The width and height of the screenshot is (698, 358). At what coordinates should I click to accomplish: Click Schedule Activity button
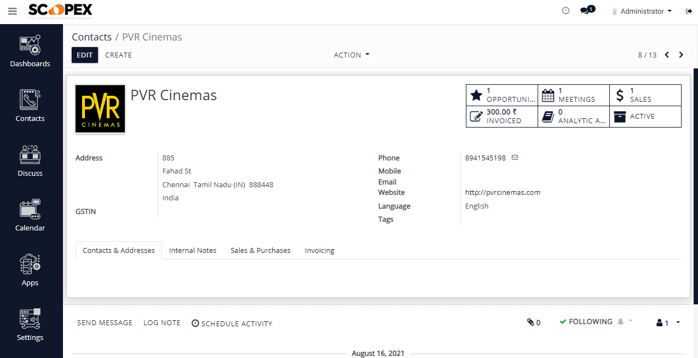coord(232,324)
